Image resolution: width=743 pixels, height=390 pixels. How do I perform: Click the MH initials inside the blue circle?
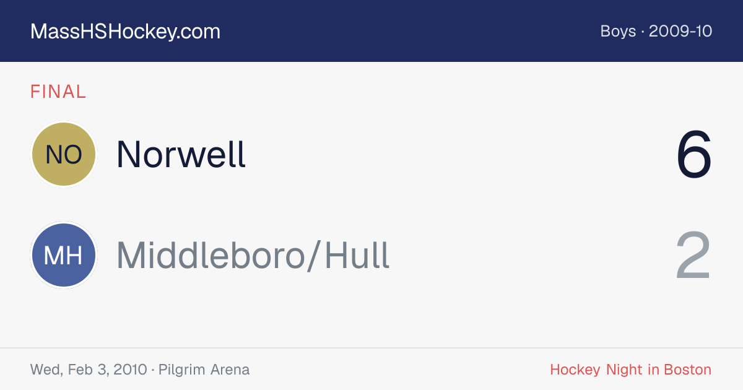(63, 256)
